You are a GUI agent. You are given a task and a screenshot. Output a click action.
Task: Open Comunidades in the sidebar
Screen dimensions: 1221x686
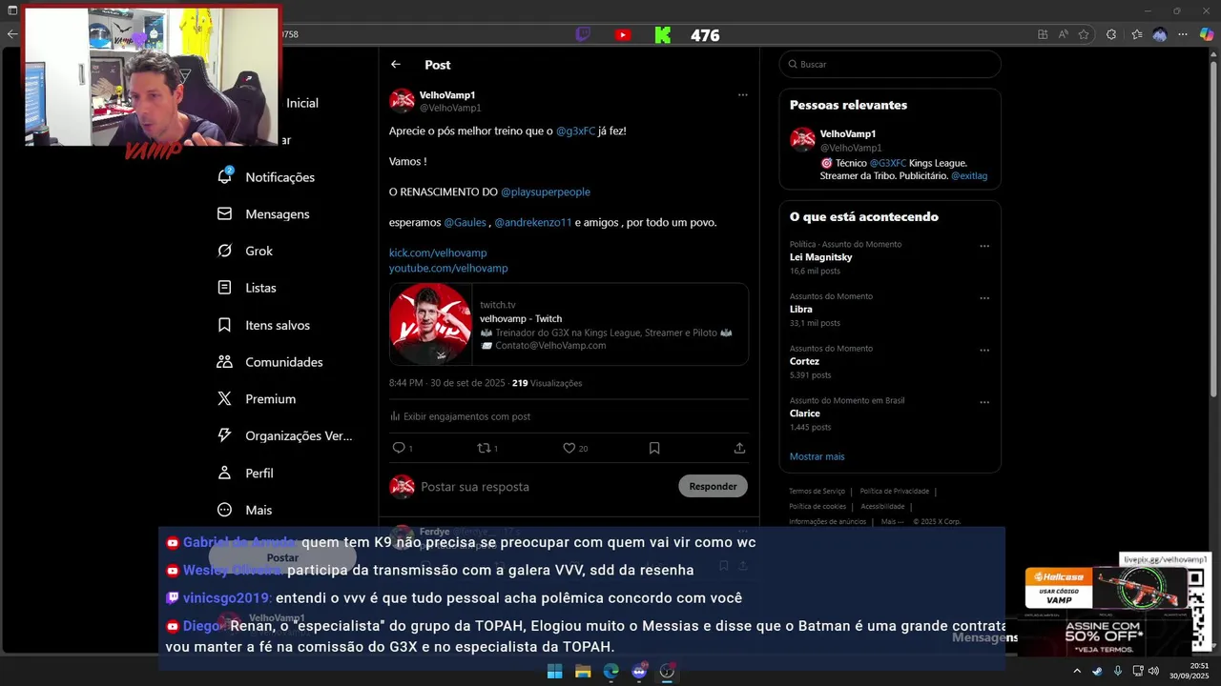pyautogui.click(x=270, y=362)
